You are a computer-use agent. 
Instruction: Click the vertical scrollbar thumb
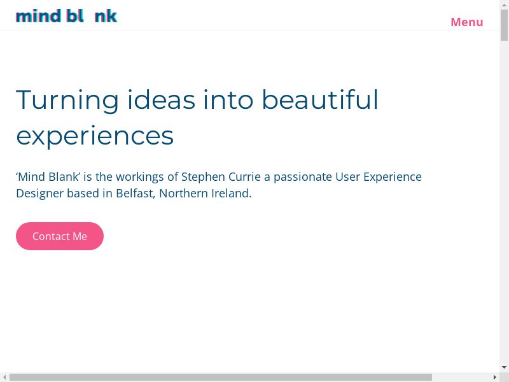pos(504,25)
